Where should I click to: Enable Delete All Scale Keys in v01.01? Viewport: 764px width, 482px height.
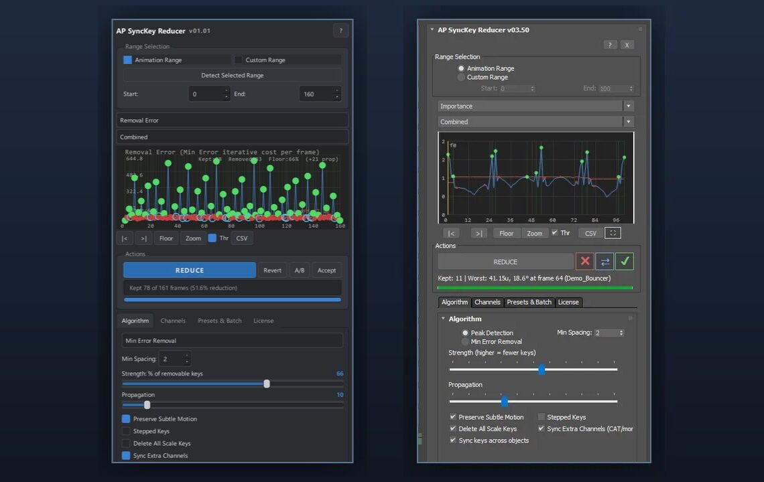coord(126,443)
